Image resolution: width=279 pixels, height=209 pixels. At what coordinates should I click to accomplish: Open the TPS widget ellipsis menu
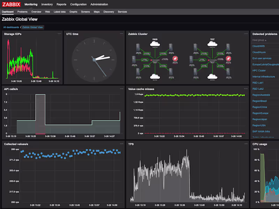[246, 144]
